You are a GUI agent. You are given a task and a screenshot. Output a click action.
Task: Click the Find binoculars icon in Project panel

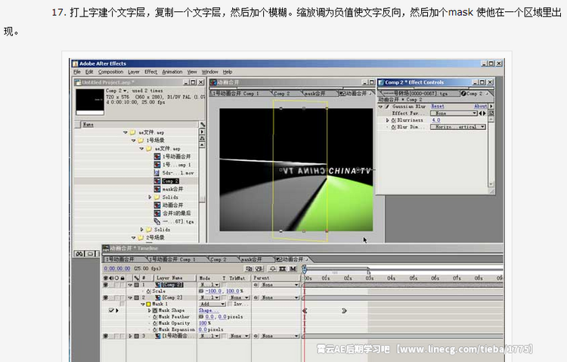pyautogui.click(x=79, y=254)
